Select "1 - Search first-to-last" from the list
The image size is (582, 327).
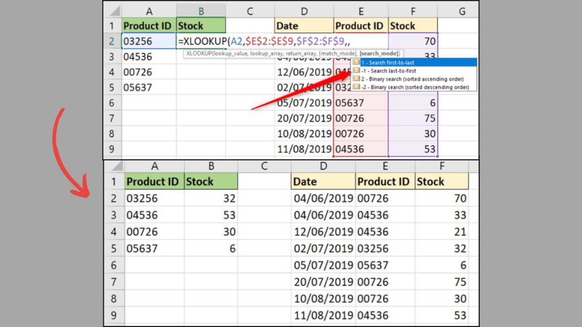[x=388, y=62]
